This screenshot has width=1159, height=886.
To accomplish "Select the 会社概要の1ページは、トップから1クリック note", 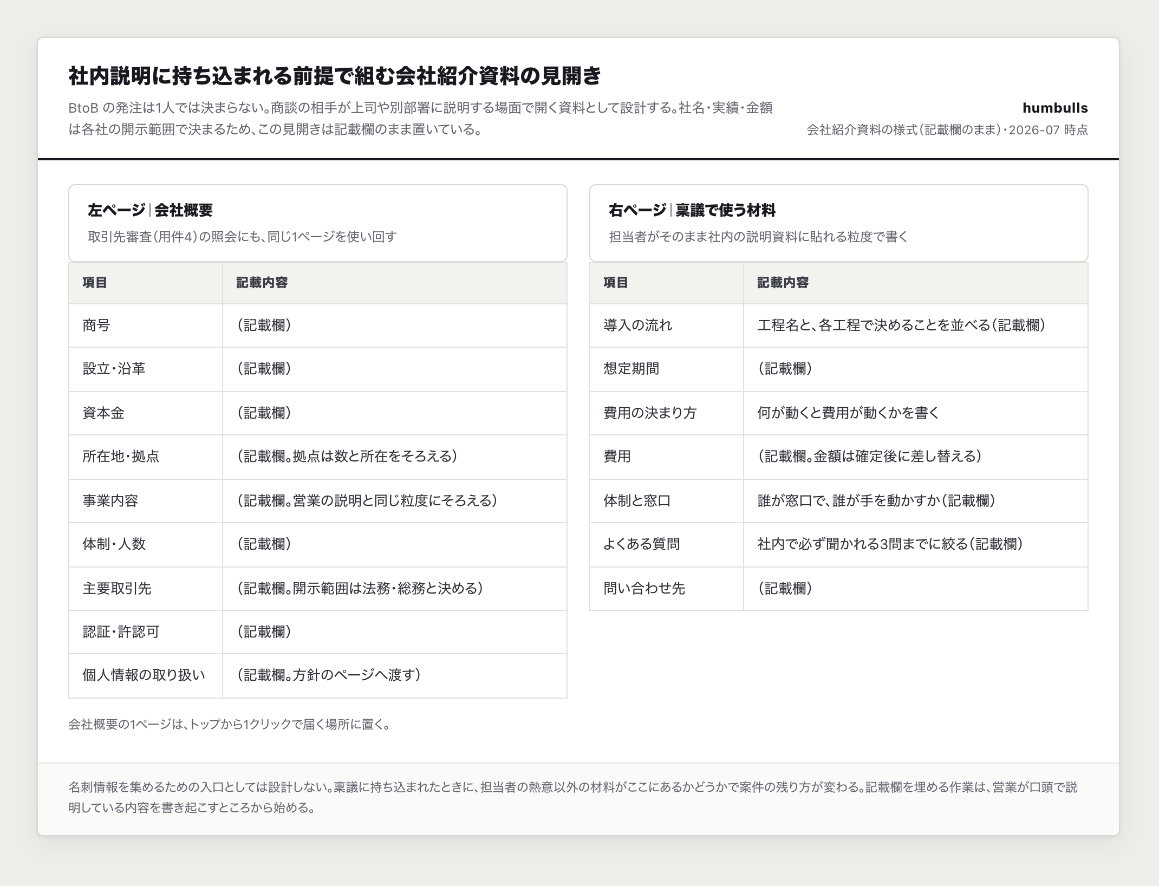I will [x=230, y=725].
